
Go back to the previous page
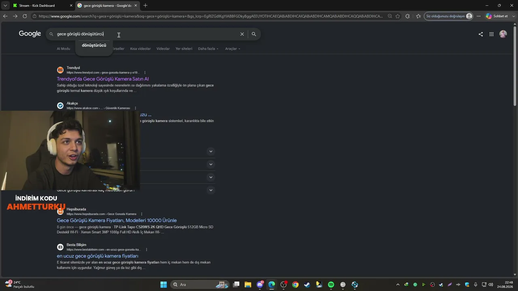point(5,16)
